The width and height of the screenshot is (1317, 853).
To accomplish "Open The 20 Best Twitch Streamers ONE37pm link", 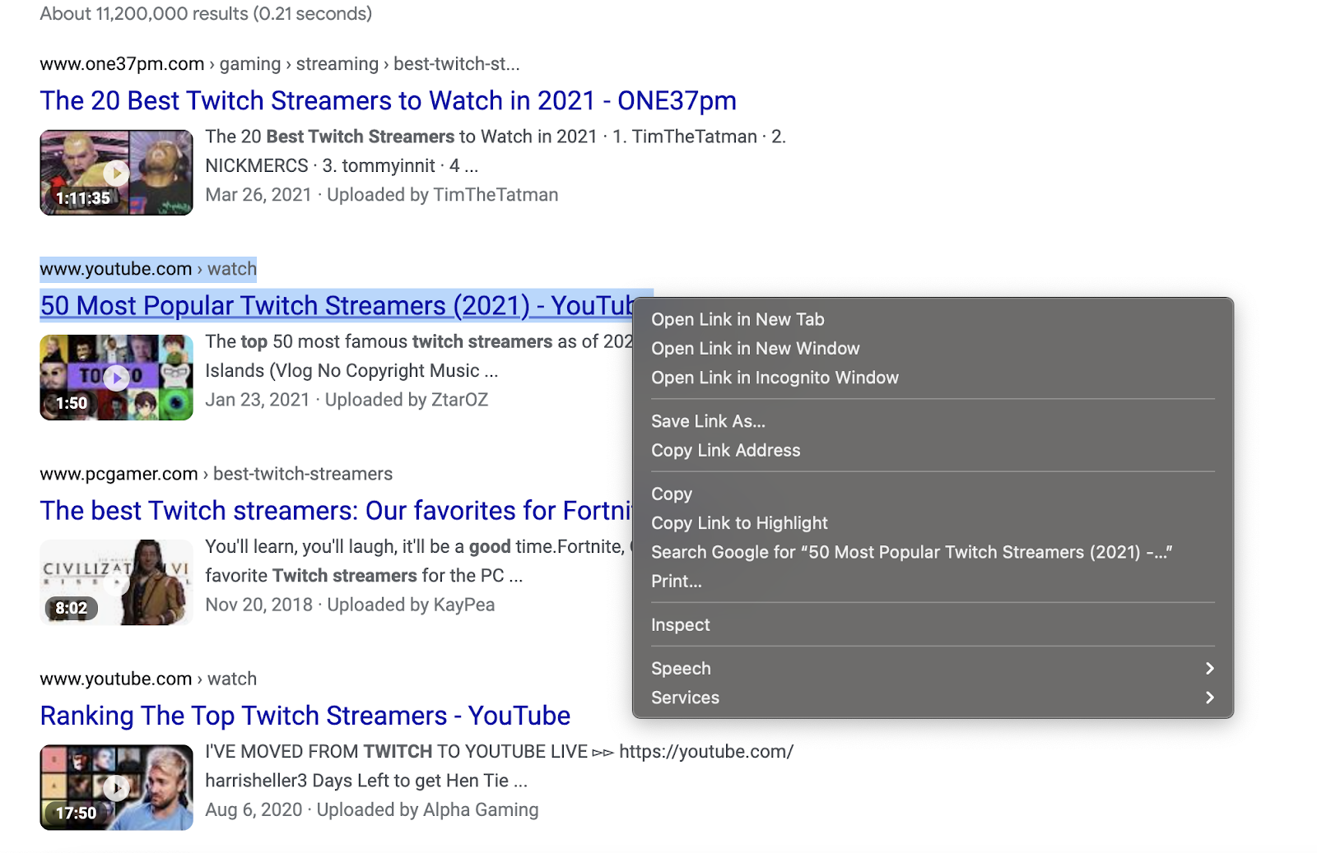I will 389,100.
